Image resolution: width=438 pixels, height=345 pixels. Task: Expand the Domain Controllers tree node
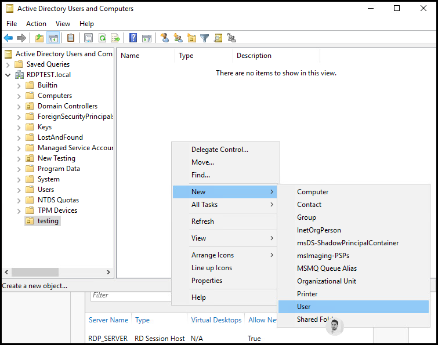coord(19,107)
